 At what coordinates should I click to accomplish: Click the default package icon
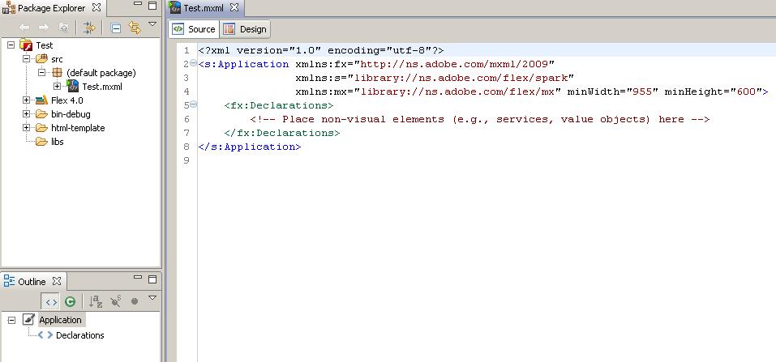tap(58, 73)
